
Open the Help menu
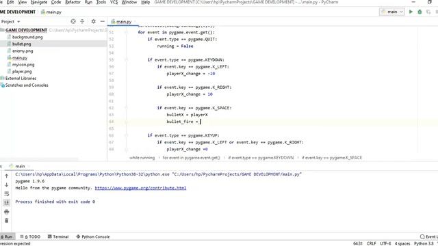tap(145, 2)
